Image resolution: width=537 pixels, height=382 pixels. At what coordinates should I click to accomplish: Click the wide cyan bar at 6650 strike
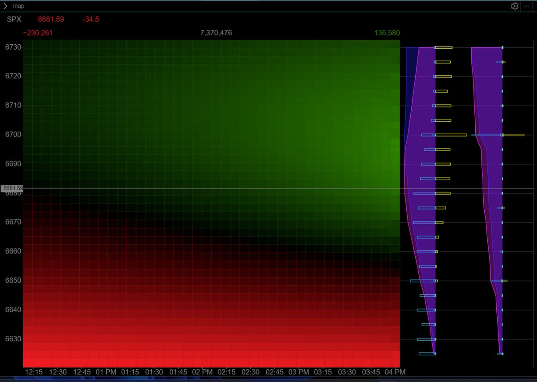coord(423,281)
